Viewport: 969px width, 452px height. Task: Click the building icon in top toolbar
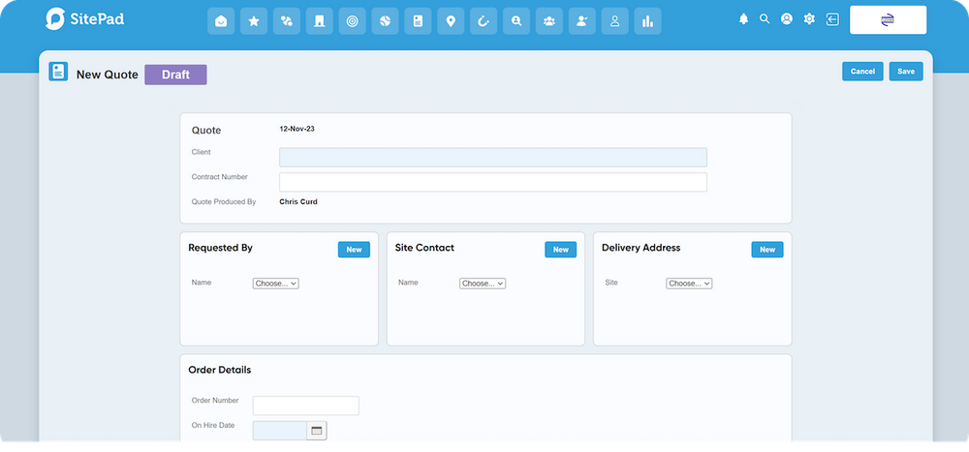point(319,21)
